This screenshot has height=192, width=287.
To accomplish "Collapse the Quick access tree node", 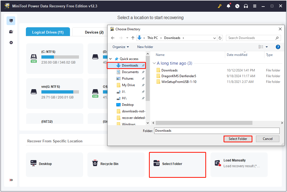I will pyautogui.click(x=111, y=59).
